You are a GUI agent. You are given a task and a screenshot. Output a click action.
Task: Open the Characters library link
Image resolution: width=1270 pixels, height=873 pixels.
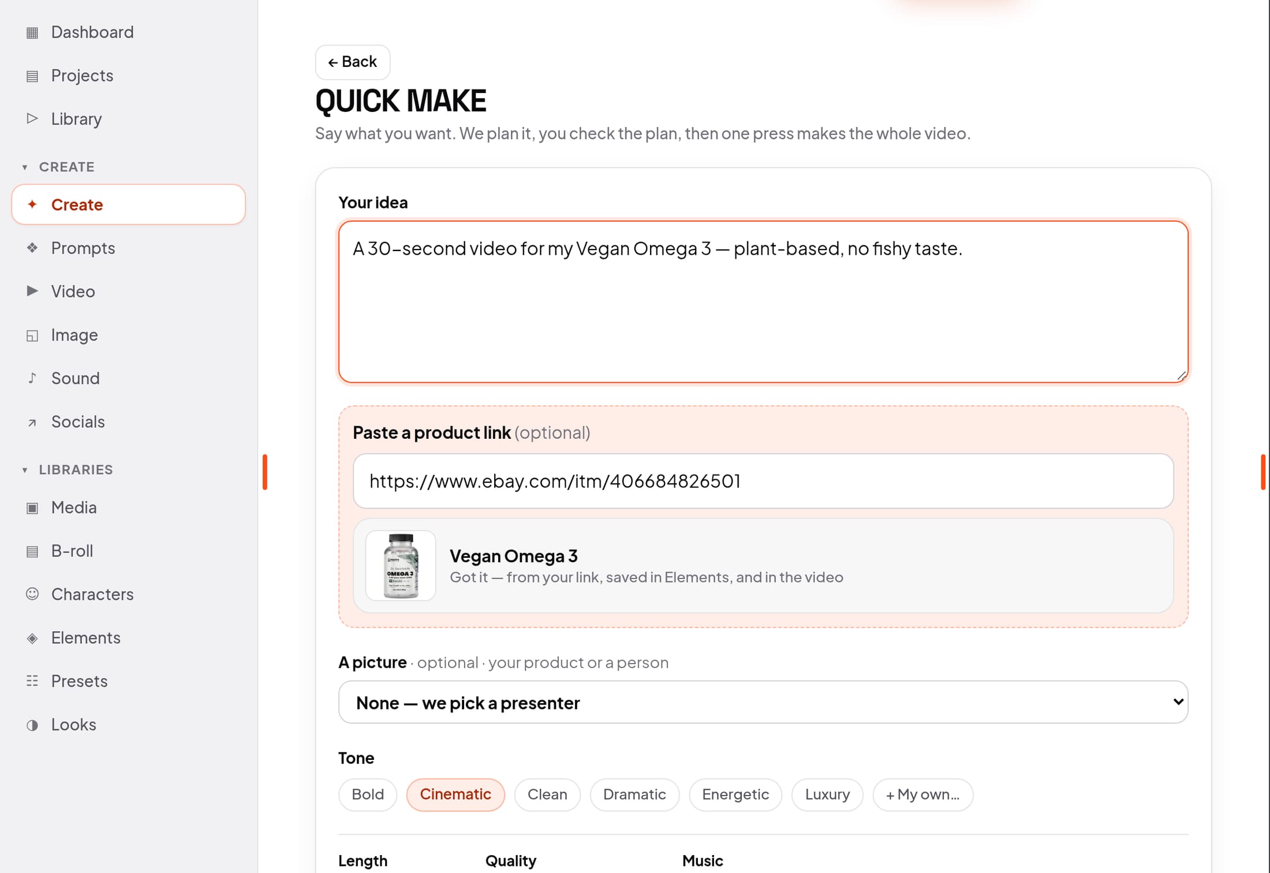(128, 594)
